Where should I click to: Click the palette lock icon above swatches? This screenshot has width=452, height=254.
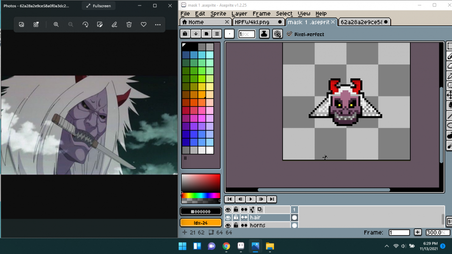[185, 34]
